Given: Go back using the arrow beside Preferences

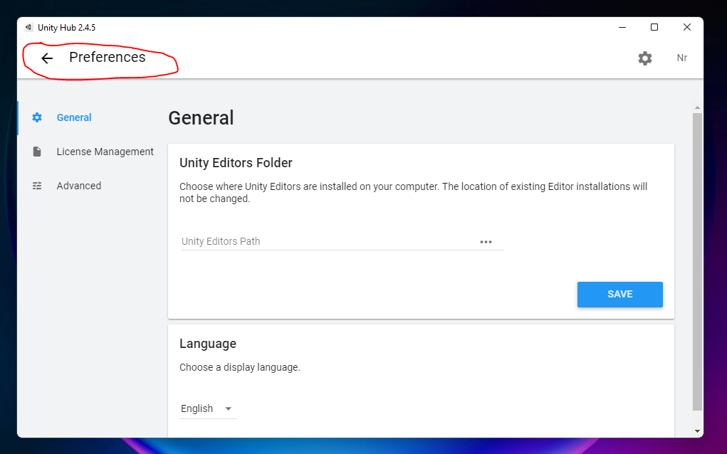Looking at the screenshot, I should 47,58.
